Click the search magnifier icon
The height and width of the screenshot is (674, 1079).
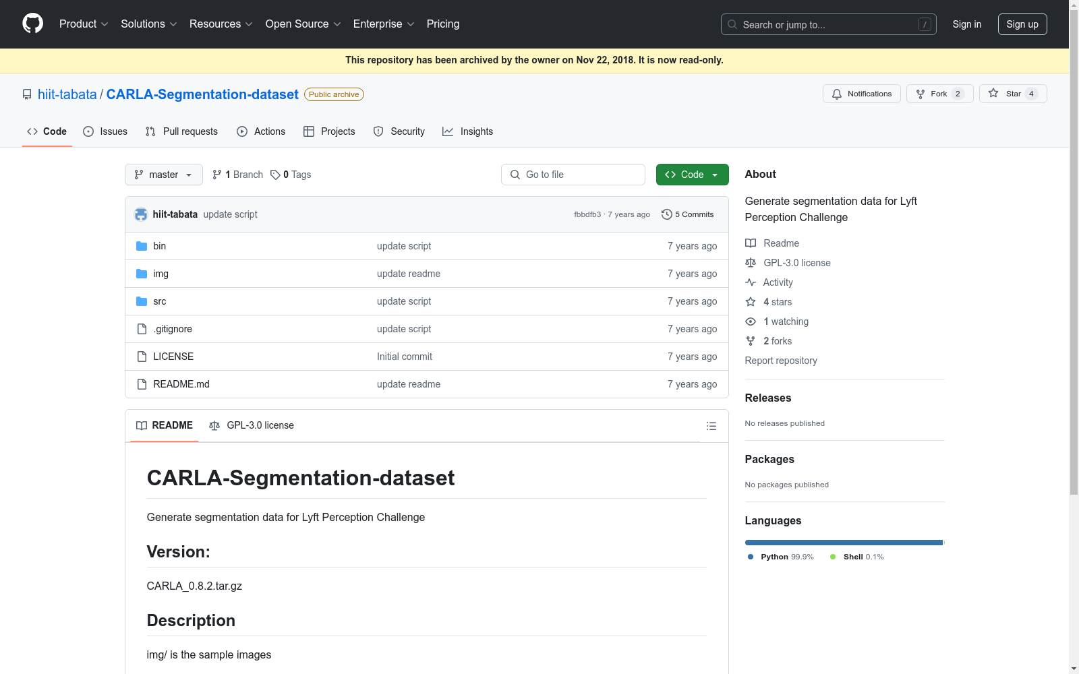pos(732,24)
